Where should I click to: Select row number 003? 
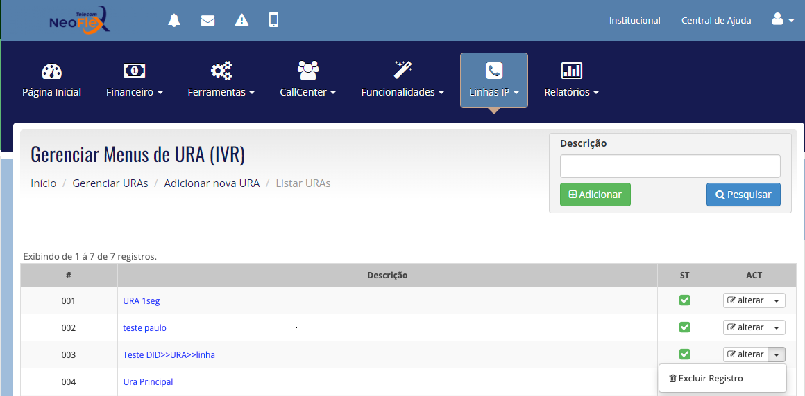coord(68,354)
